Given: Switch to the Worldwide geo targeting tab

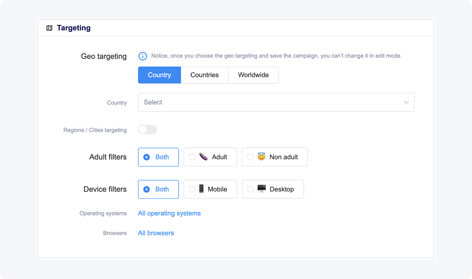Looking at the screenshot, I should pos(253,75).
